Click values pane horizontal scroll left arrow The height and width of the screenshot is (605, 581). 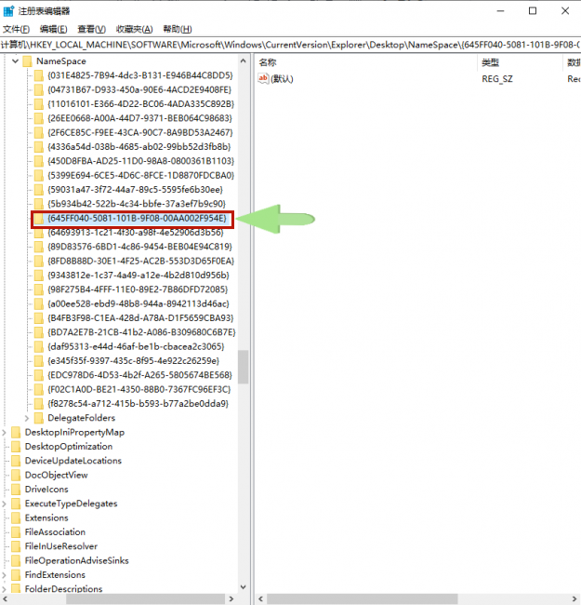point(260,598)
